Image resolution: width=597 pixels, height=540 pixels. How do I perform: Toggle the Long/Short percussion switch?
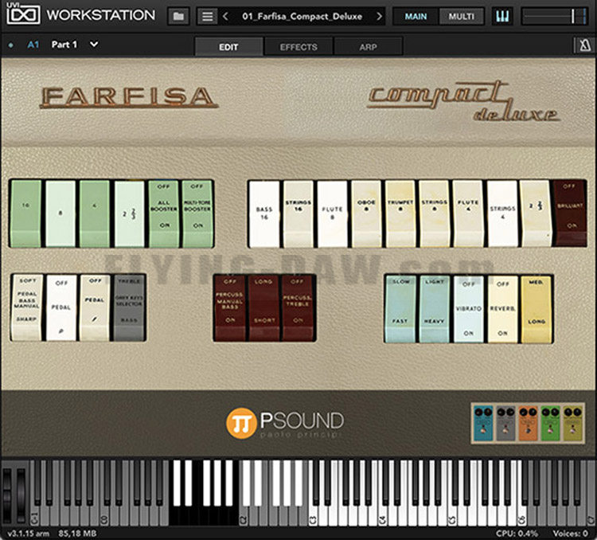263,308
